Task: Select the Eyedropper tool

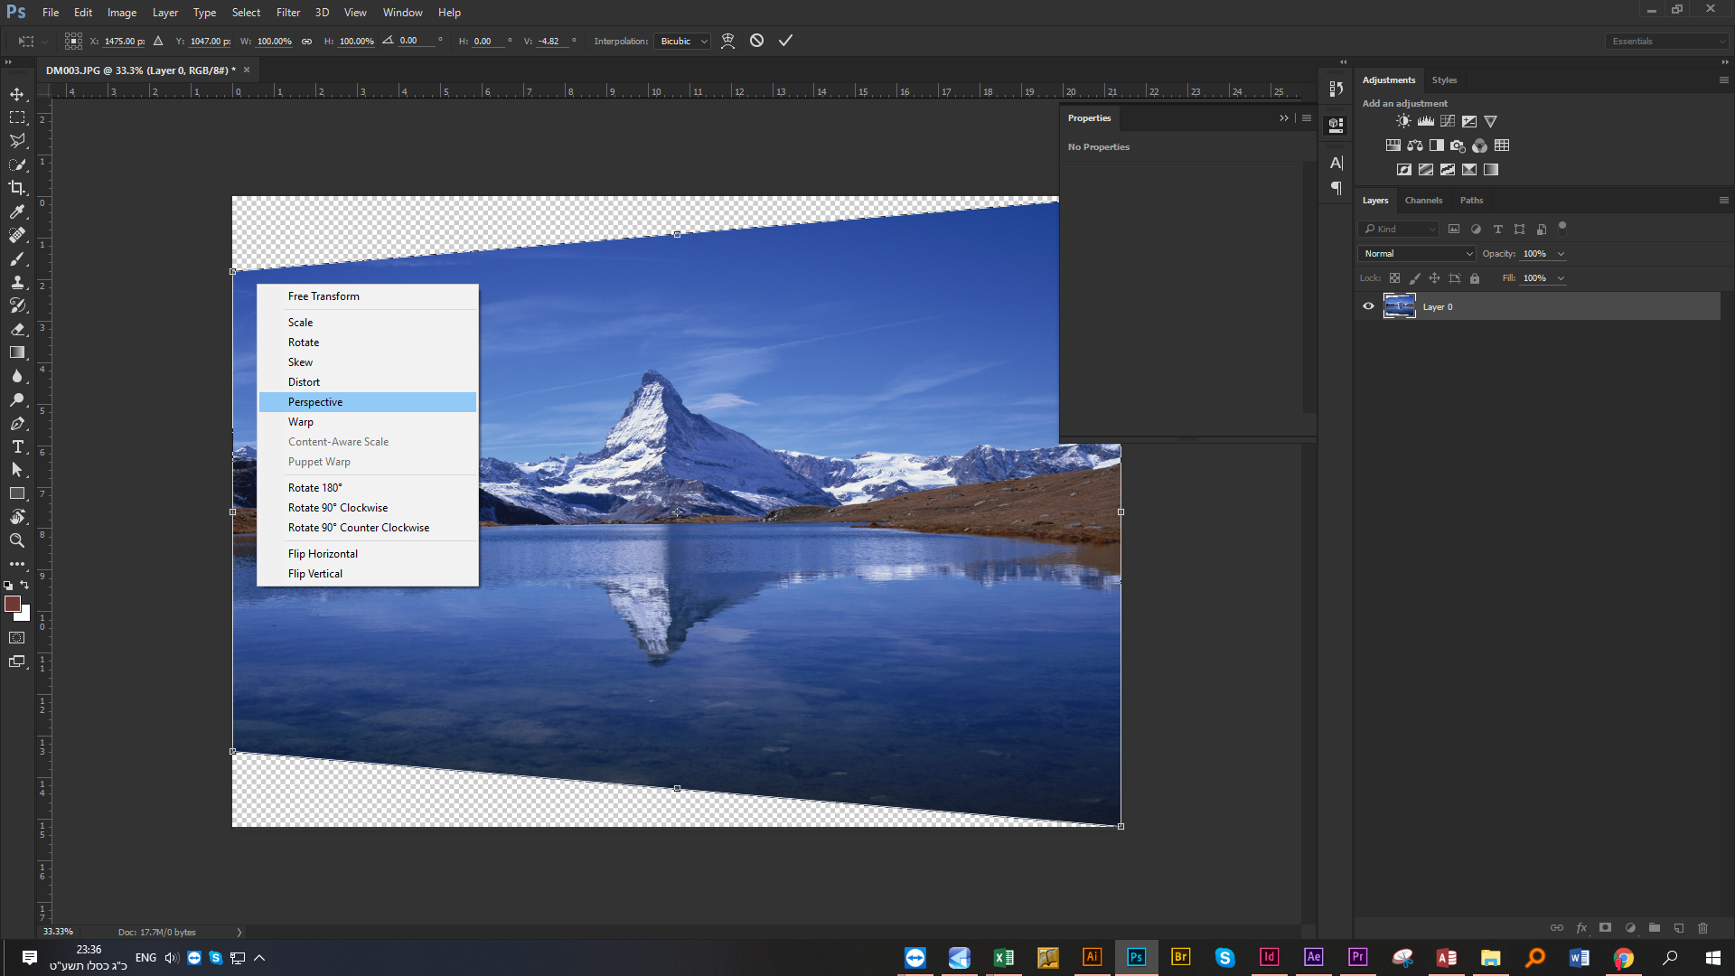Action: [17, 211]
